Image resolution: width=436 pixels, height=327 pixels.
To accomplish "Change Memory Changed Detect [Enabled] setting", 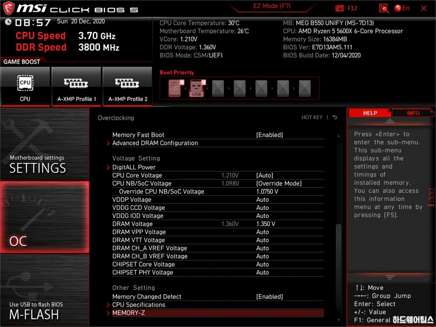I will 270,297.
